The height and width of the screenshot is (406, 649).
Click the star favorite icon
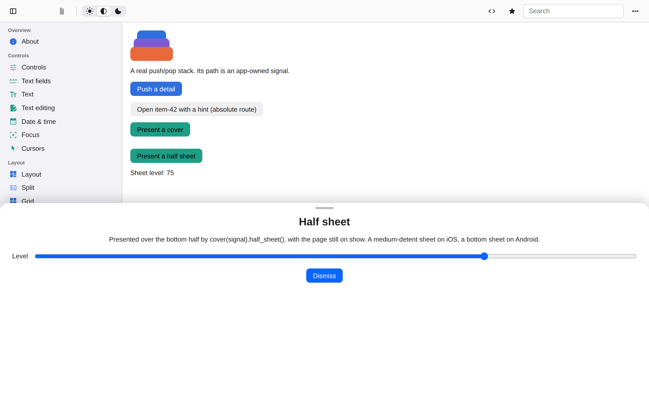pyautogui.click(x=512, y=11)
